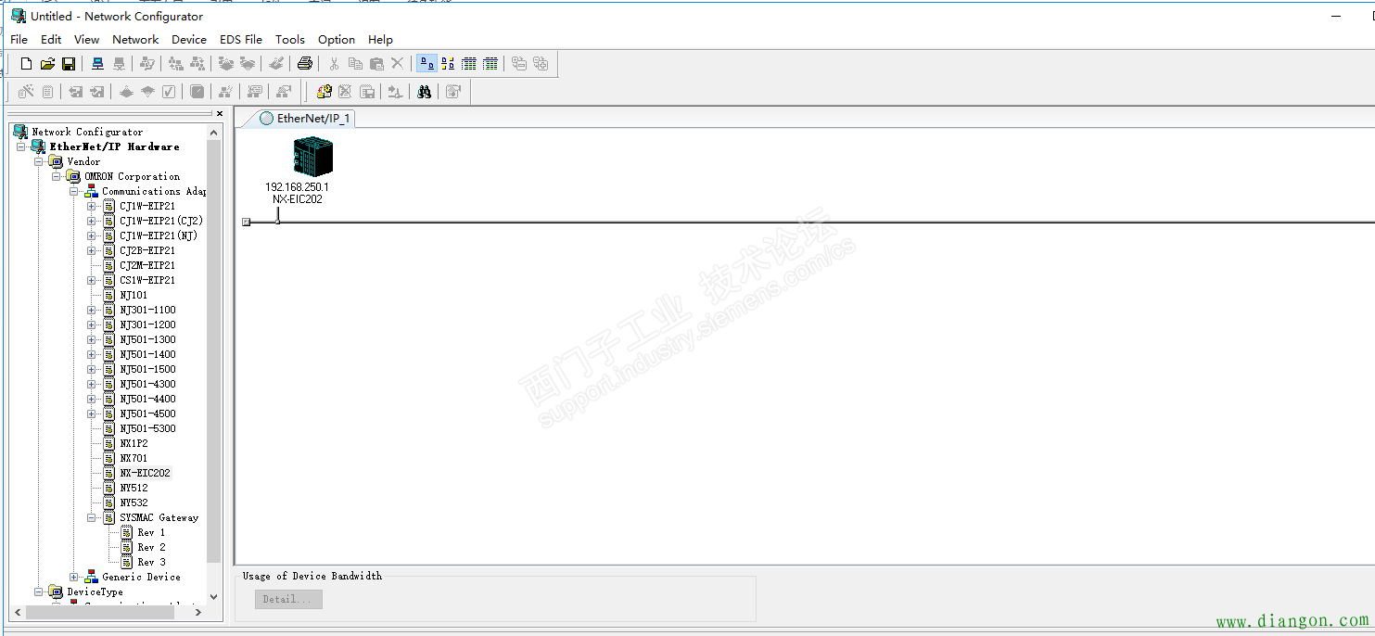Switch to the Small Icons view mode
The image size is (1375, 636).
click(448, 64)
